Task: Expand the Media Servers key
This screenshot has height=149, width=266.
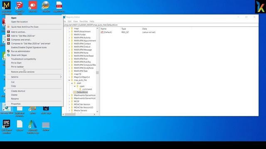Action: 69,111
